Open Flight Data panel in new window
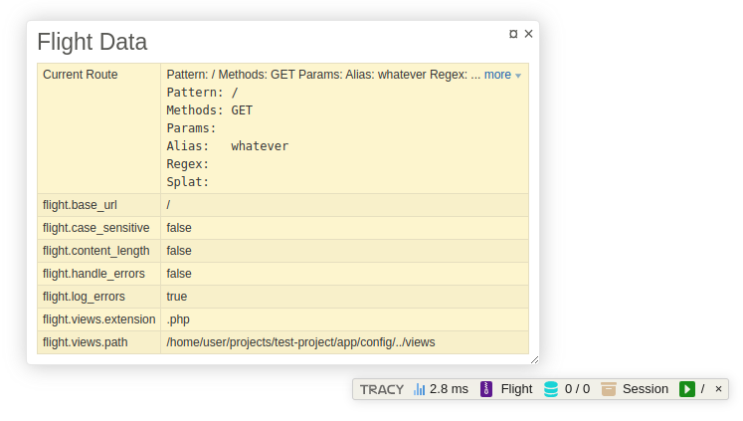Screen dimensions: 743x421 coord(513,34)
